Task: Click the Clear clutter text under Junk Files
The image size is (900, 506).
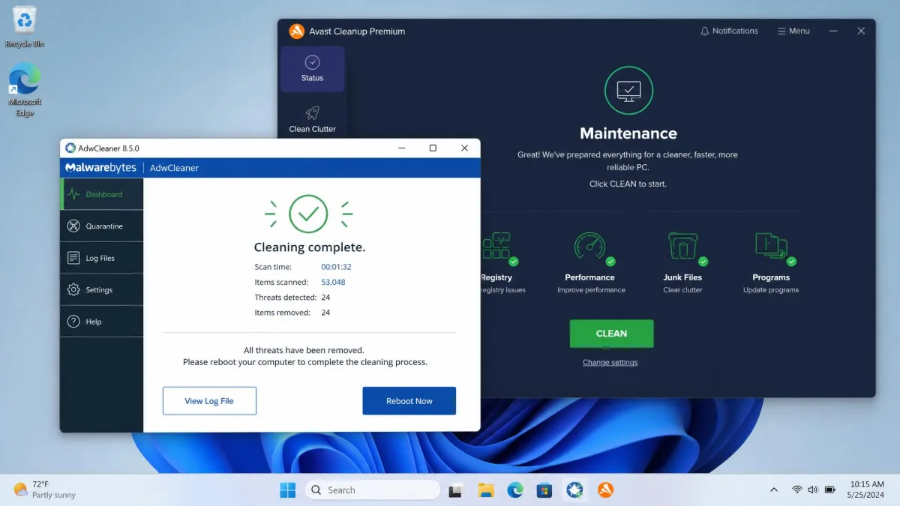Action: (x=682, y=290)
